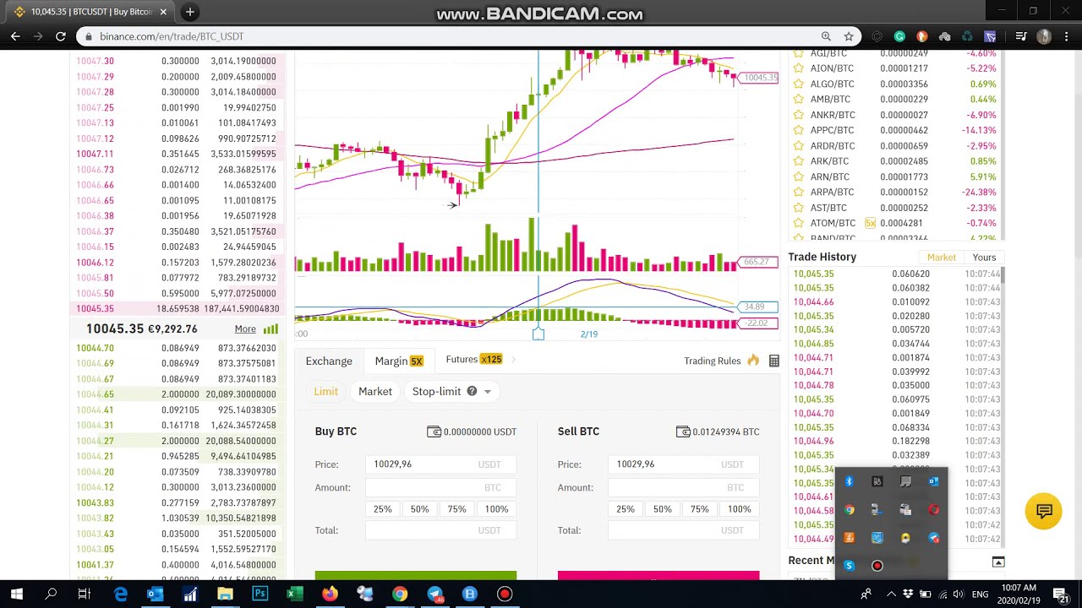Focus the Buy BTC price field
The width and height of the screenshot is (1082, 608).
tap(440, 464)
